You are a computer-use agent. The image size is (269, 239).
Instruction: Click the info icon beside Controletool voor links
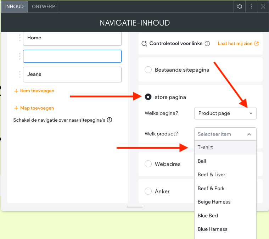pyautogui.click(x=207, y=44)
